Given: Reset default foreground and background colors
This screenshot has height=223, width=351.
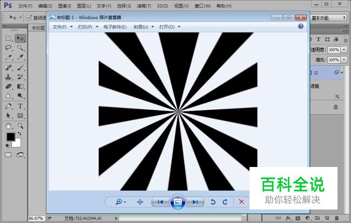Looking at the screenshot, I should coord(8,146).
